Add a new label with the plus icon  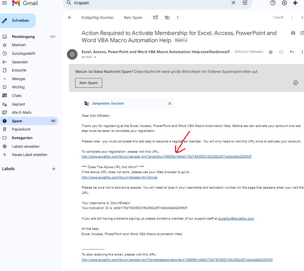click(54, 169)
